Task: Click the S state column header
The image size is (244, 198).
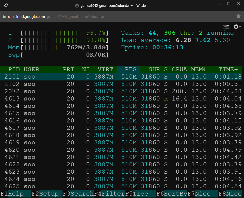Action: click(166, 69)
